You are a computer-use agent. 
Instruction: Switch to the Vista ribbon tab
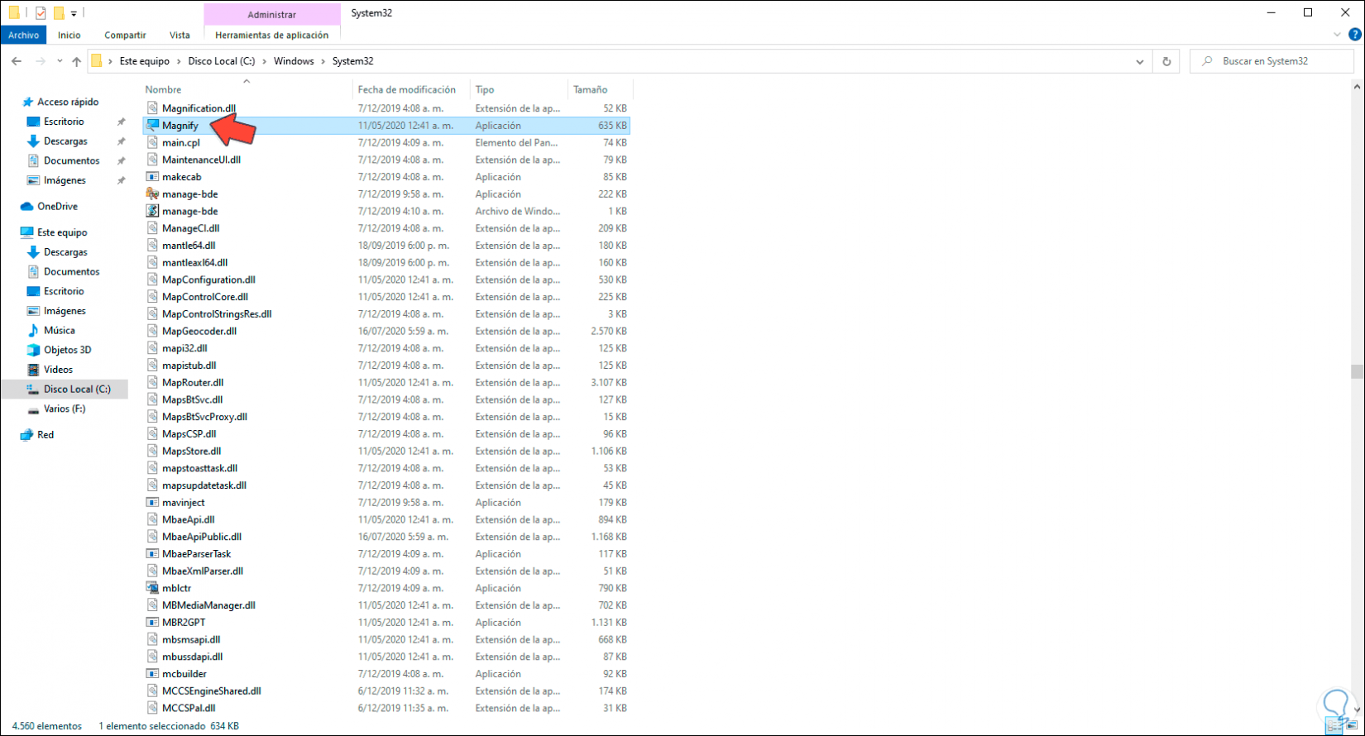click(x=180, y=36)
